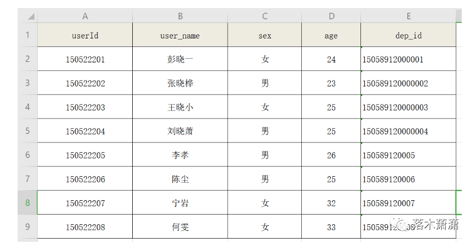
Task: Select row 8 header
Action: pyautogui.click(x=28, y=203)
